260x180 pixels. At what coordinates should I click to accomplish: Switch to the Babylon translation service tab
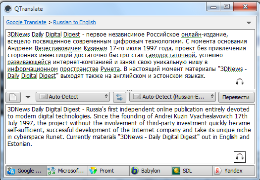point(150,171)
